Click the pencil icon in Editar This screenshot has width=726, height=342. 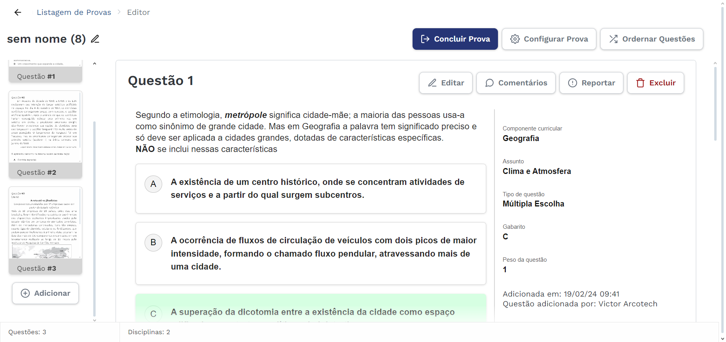(432, 83)
